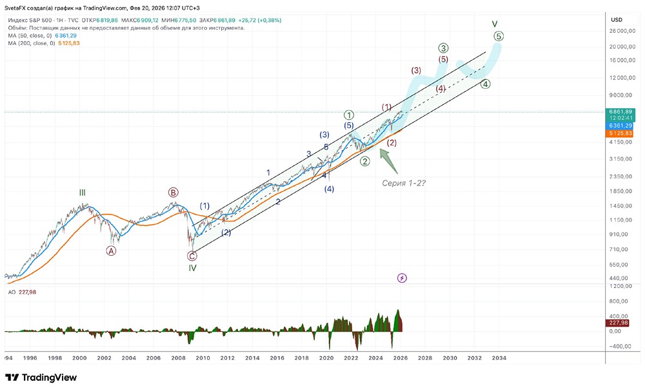Open the TradingView logo at the bottom
Viewport: 645px width, 391px height.
41,377
